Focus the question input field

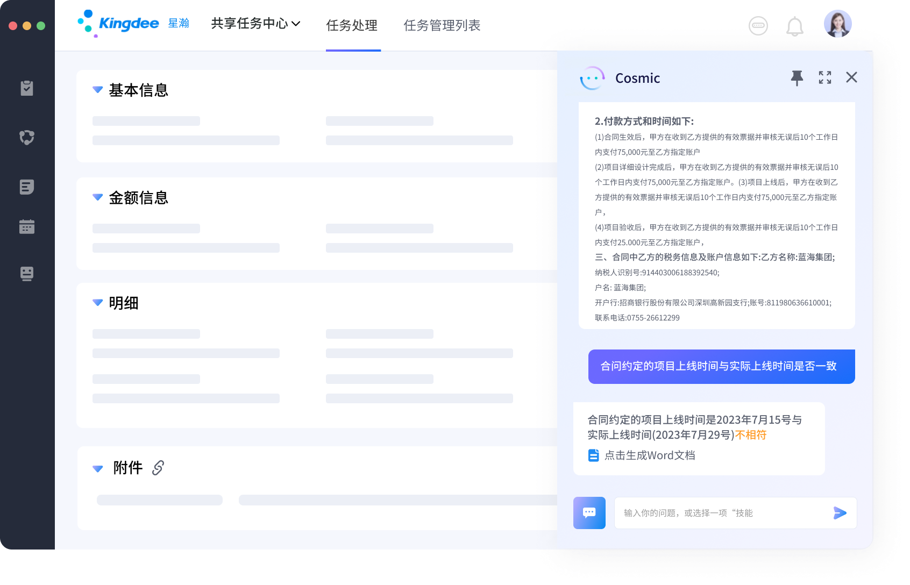tap(721, 513)
